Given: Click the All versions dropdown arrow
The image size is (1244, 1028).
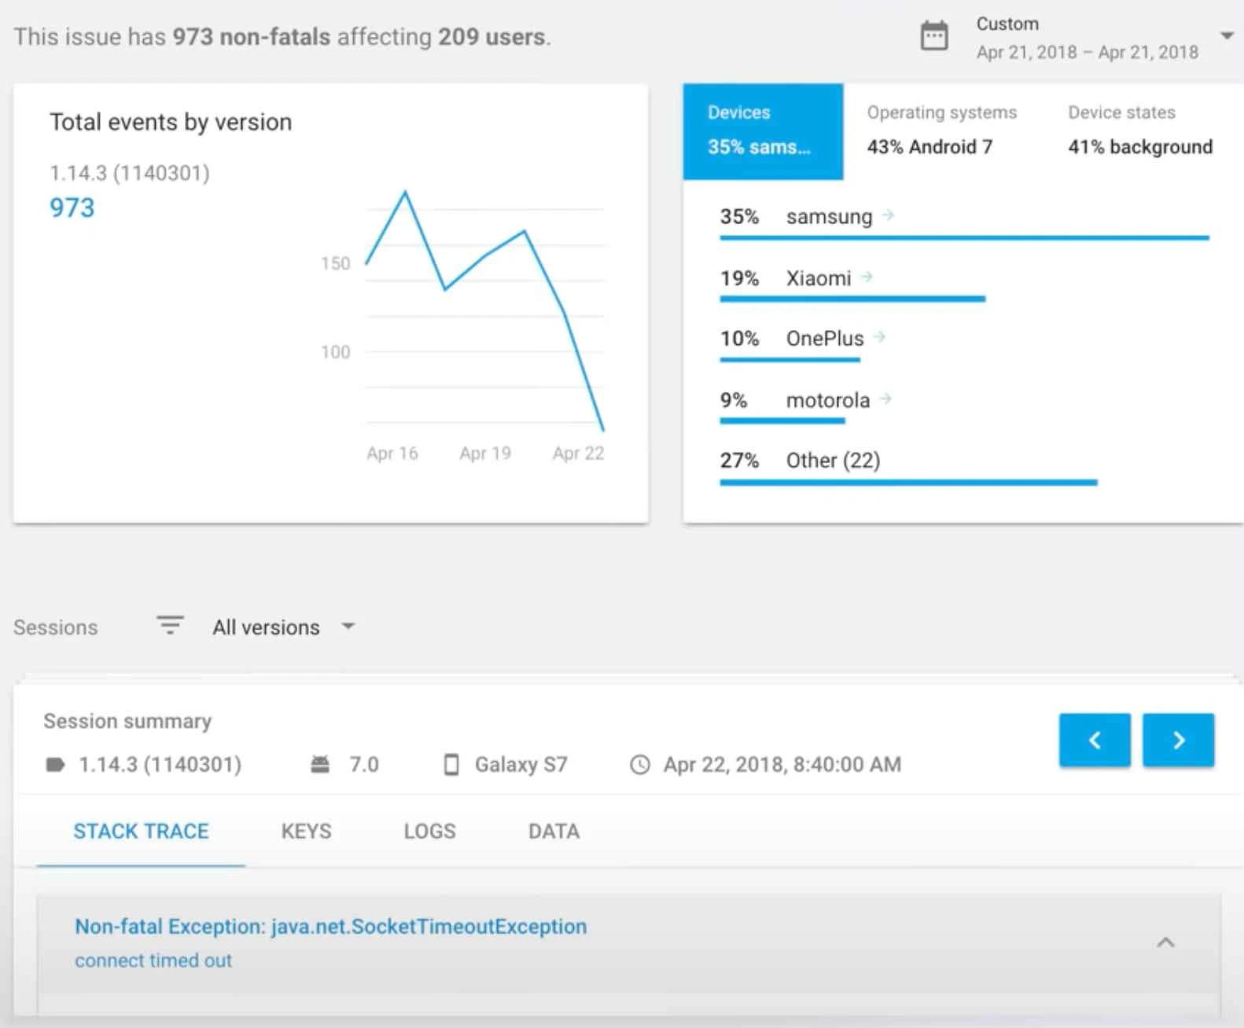Looking at the screenshot, I should (348, 626).
